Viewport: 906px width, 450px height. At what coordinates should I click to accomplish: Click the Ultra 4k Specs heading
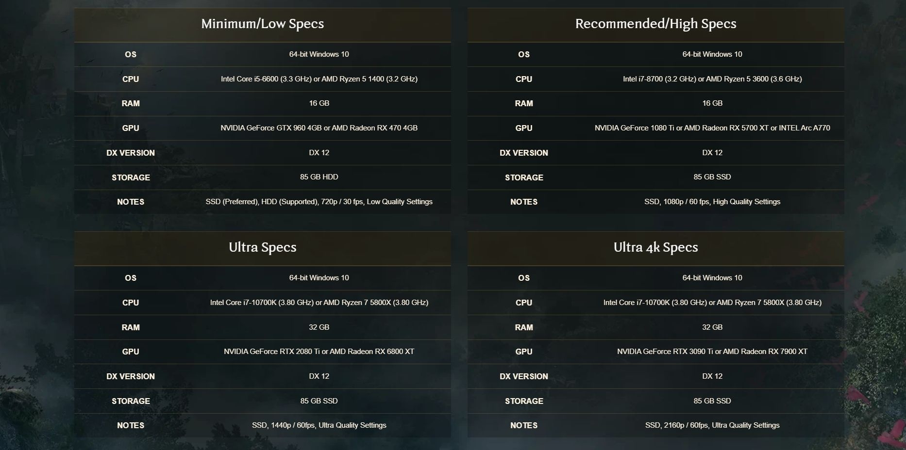[x=655, y=247]
